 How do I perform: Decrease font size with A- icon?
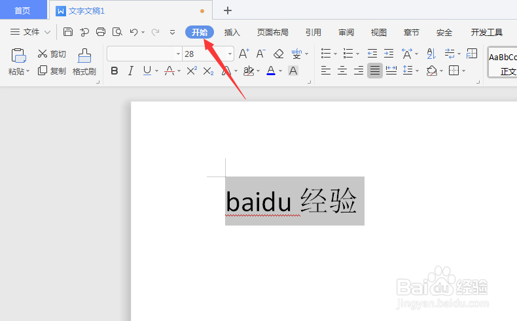click(x=261, y=54)
